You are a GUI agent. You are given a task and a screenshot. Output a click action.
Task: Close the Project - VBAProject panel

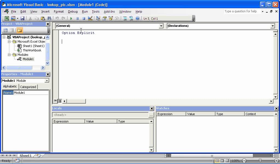(48, 24)
